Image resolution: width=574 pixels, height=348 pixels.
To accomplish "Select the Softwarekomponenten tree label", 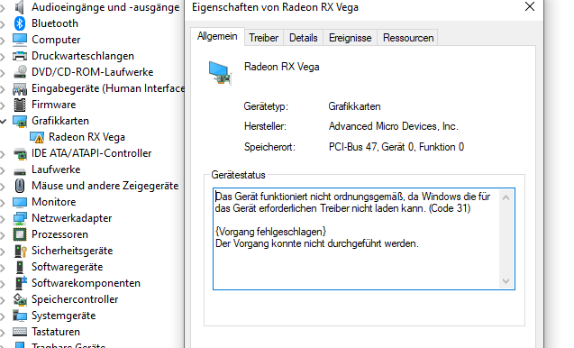I will point(86,283).
